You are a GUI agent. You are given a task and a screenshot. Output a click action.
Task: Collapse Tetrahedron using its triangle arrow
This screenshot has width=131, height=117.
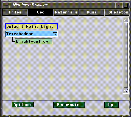click(x=55, y=34)
